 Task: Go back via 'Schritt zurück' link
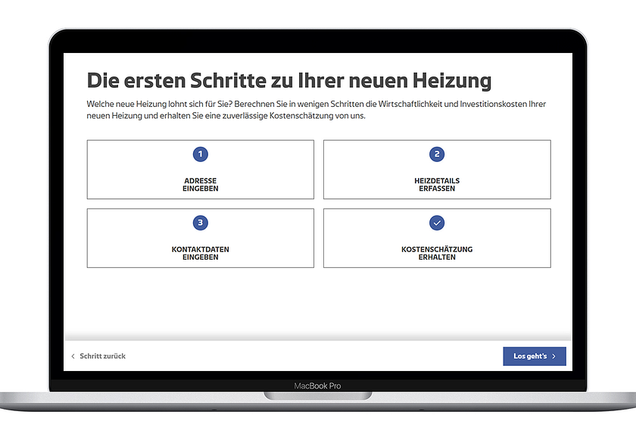pyautogui.click(x=102, y=356)
